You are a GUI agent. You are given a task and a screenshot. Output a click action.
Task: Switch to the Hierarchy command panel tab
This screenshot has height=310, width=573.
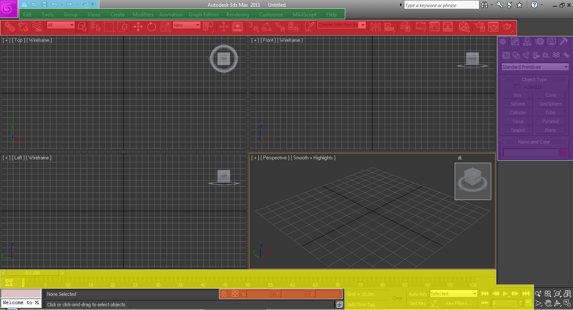point(527,41)
